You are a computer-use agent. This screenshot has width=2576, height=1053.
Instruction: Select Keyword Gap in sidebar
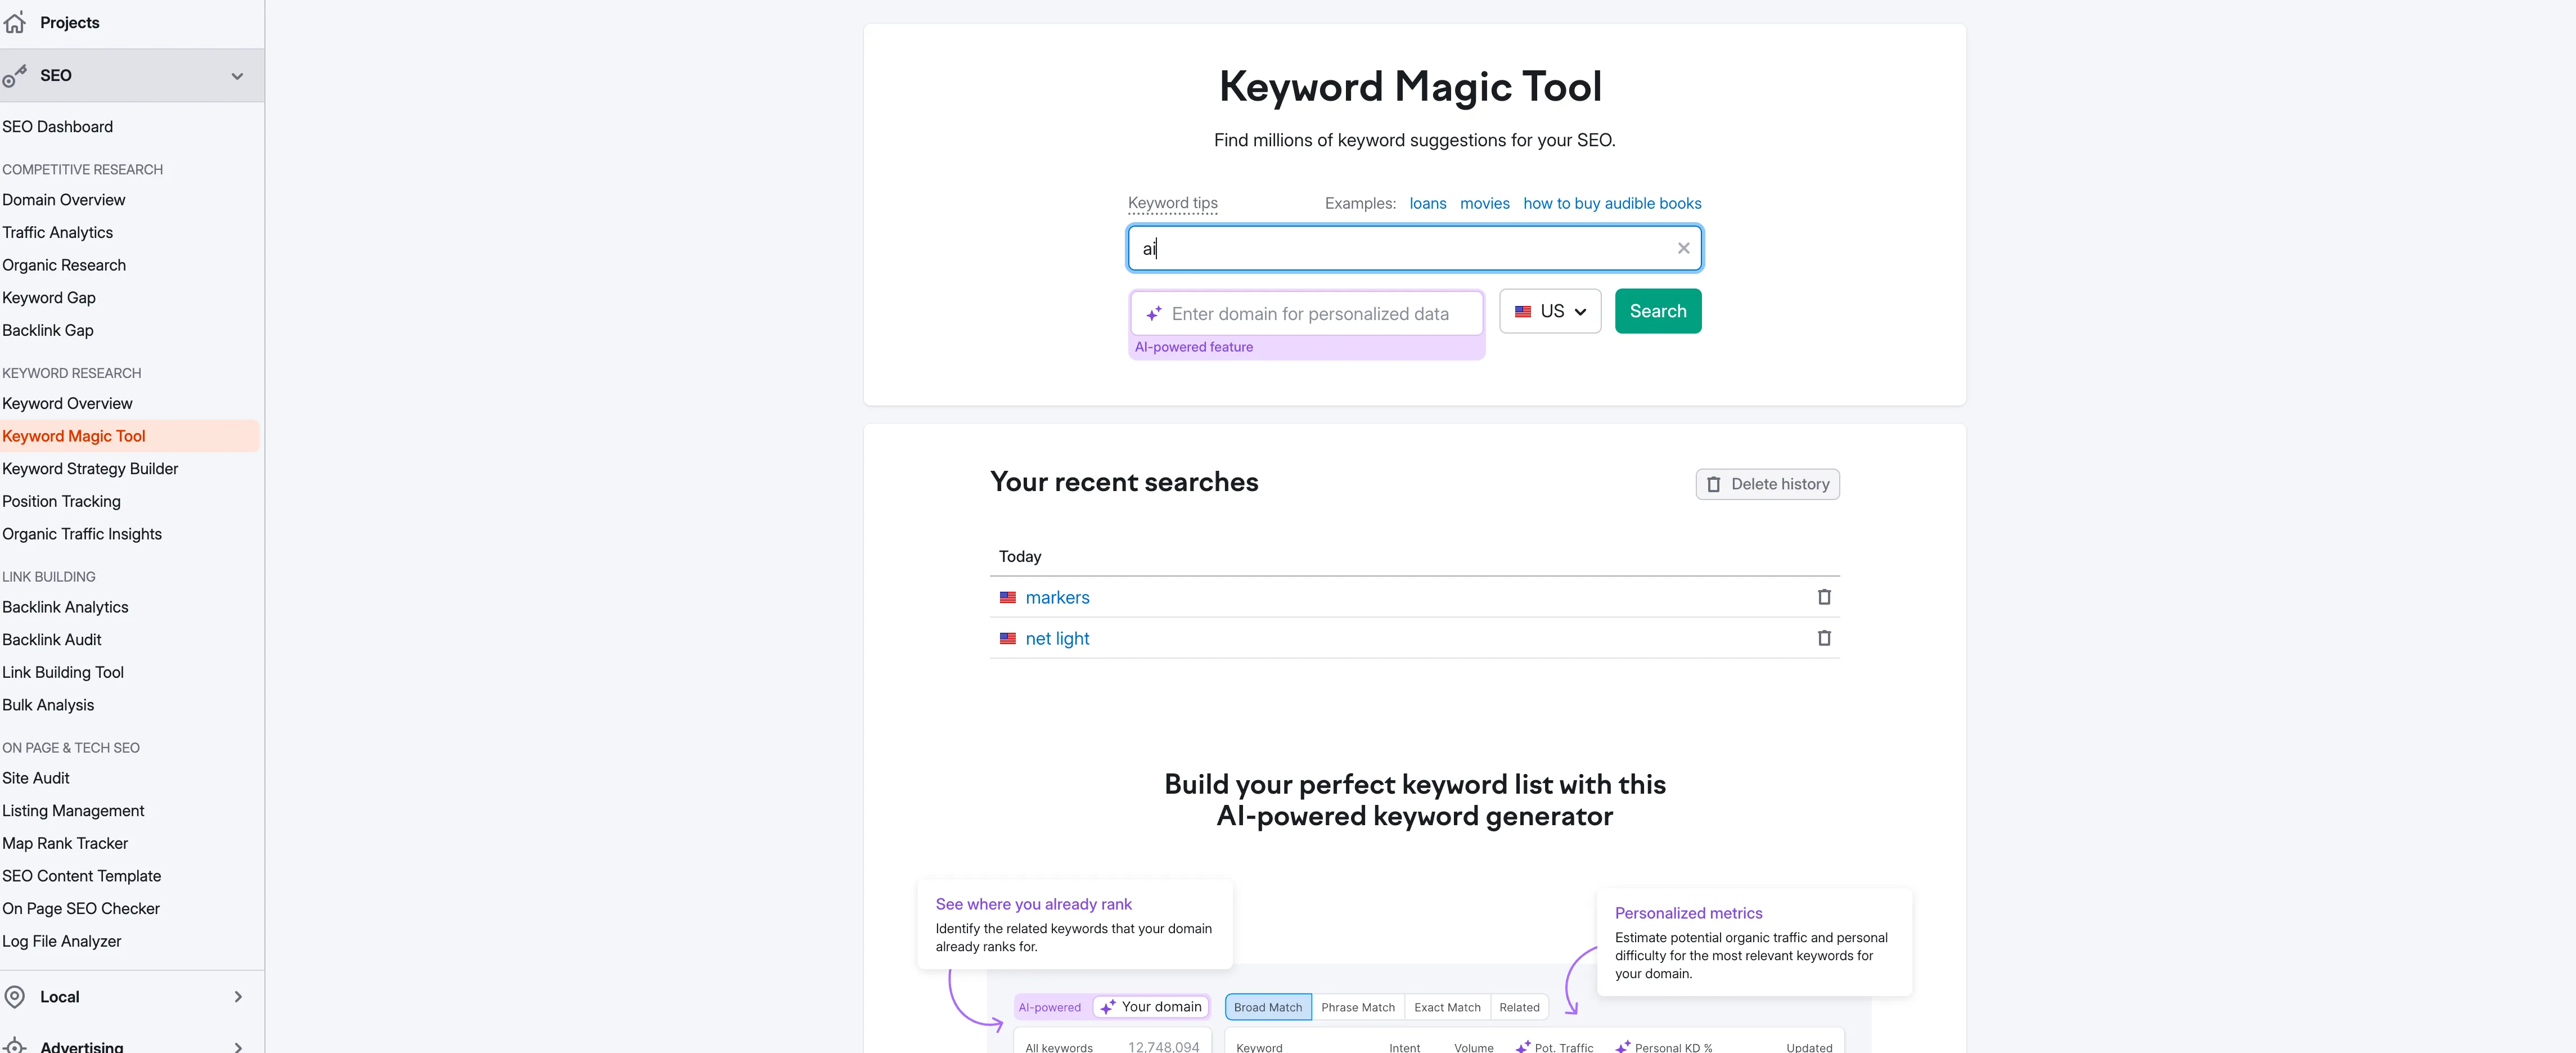[x=49, y=298]
